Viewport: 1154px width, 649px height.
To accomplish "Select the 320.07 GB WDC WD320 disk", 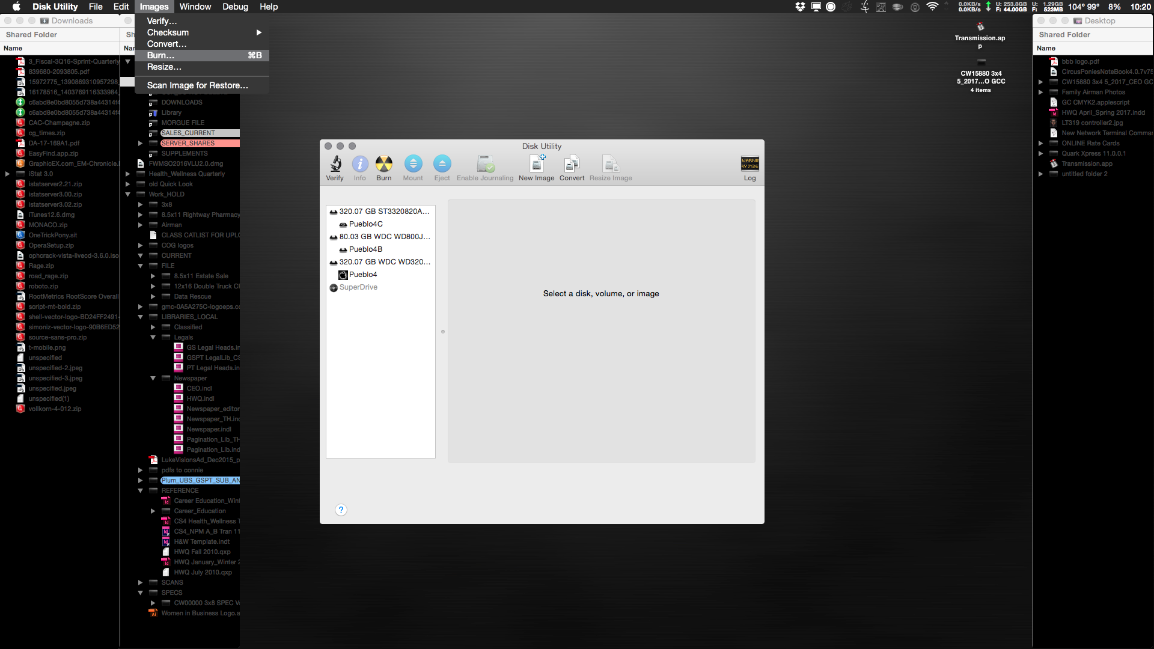I will coord(380,262).
